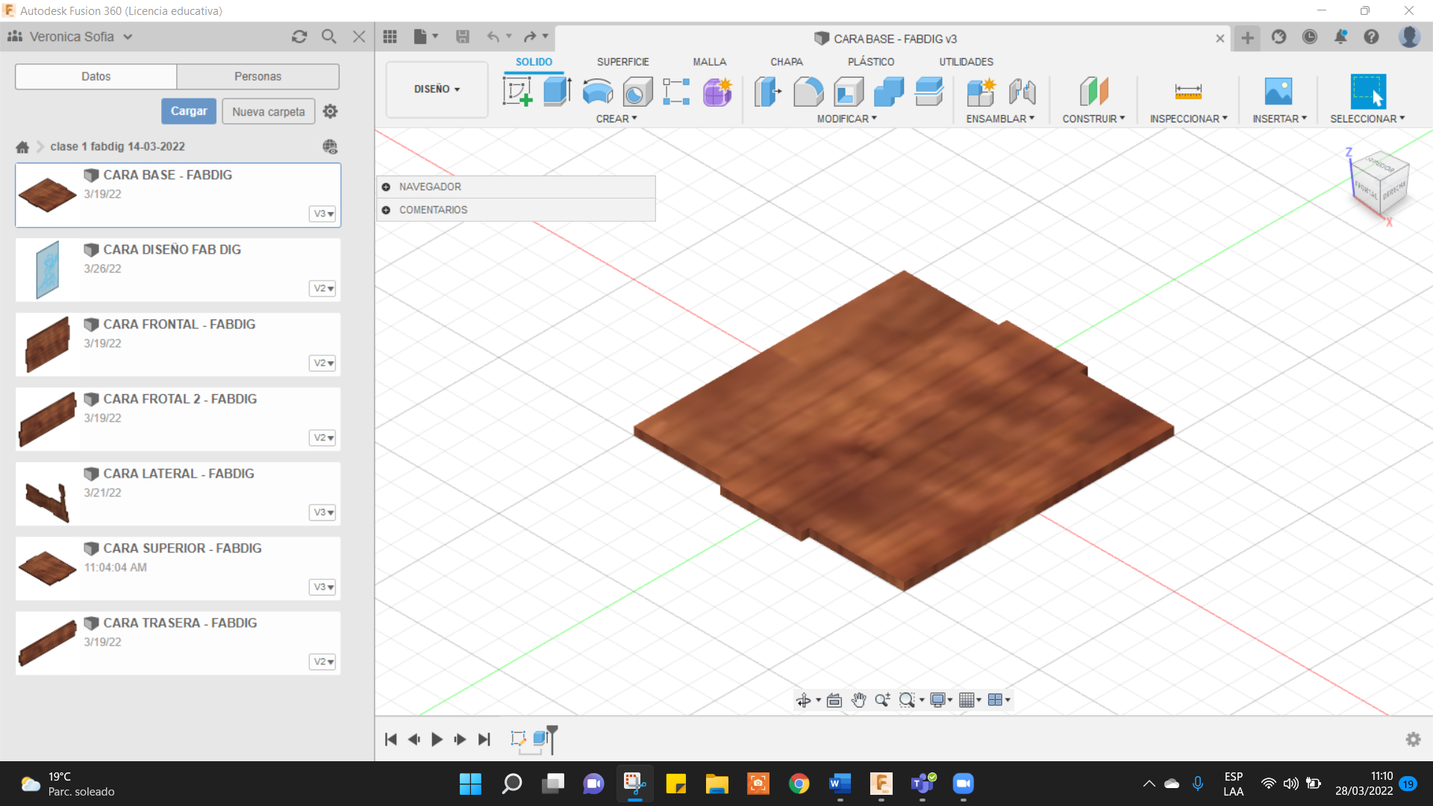Viewport: 1433px width, 806px height.
Task: Open version dropdown for CARA LATERAL
Action: (x=322, y=512)
